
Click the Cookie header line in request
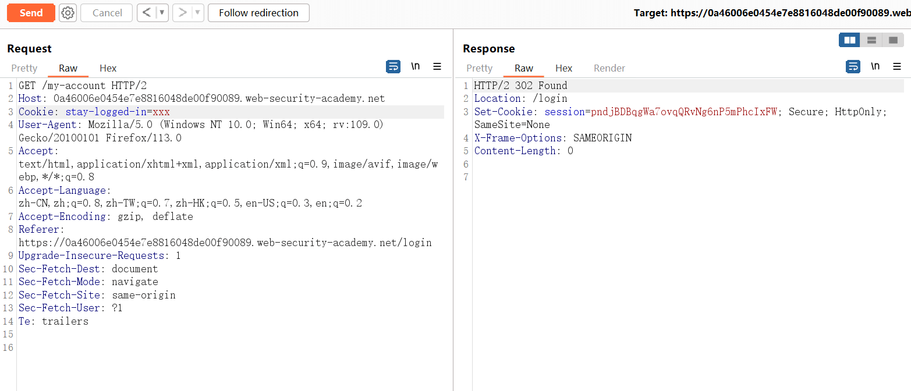tap(94, 112)
